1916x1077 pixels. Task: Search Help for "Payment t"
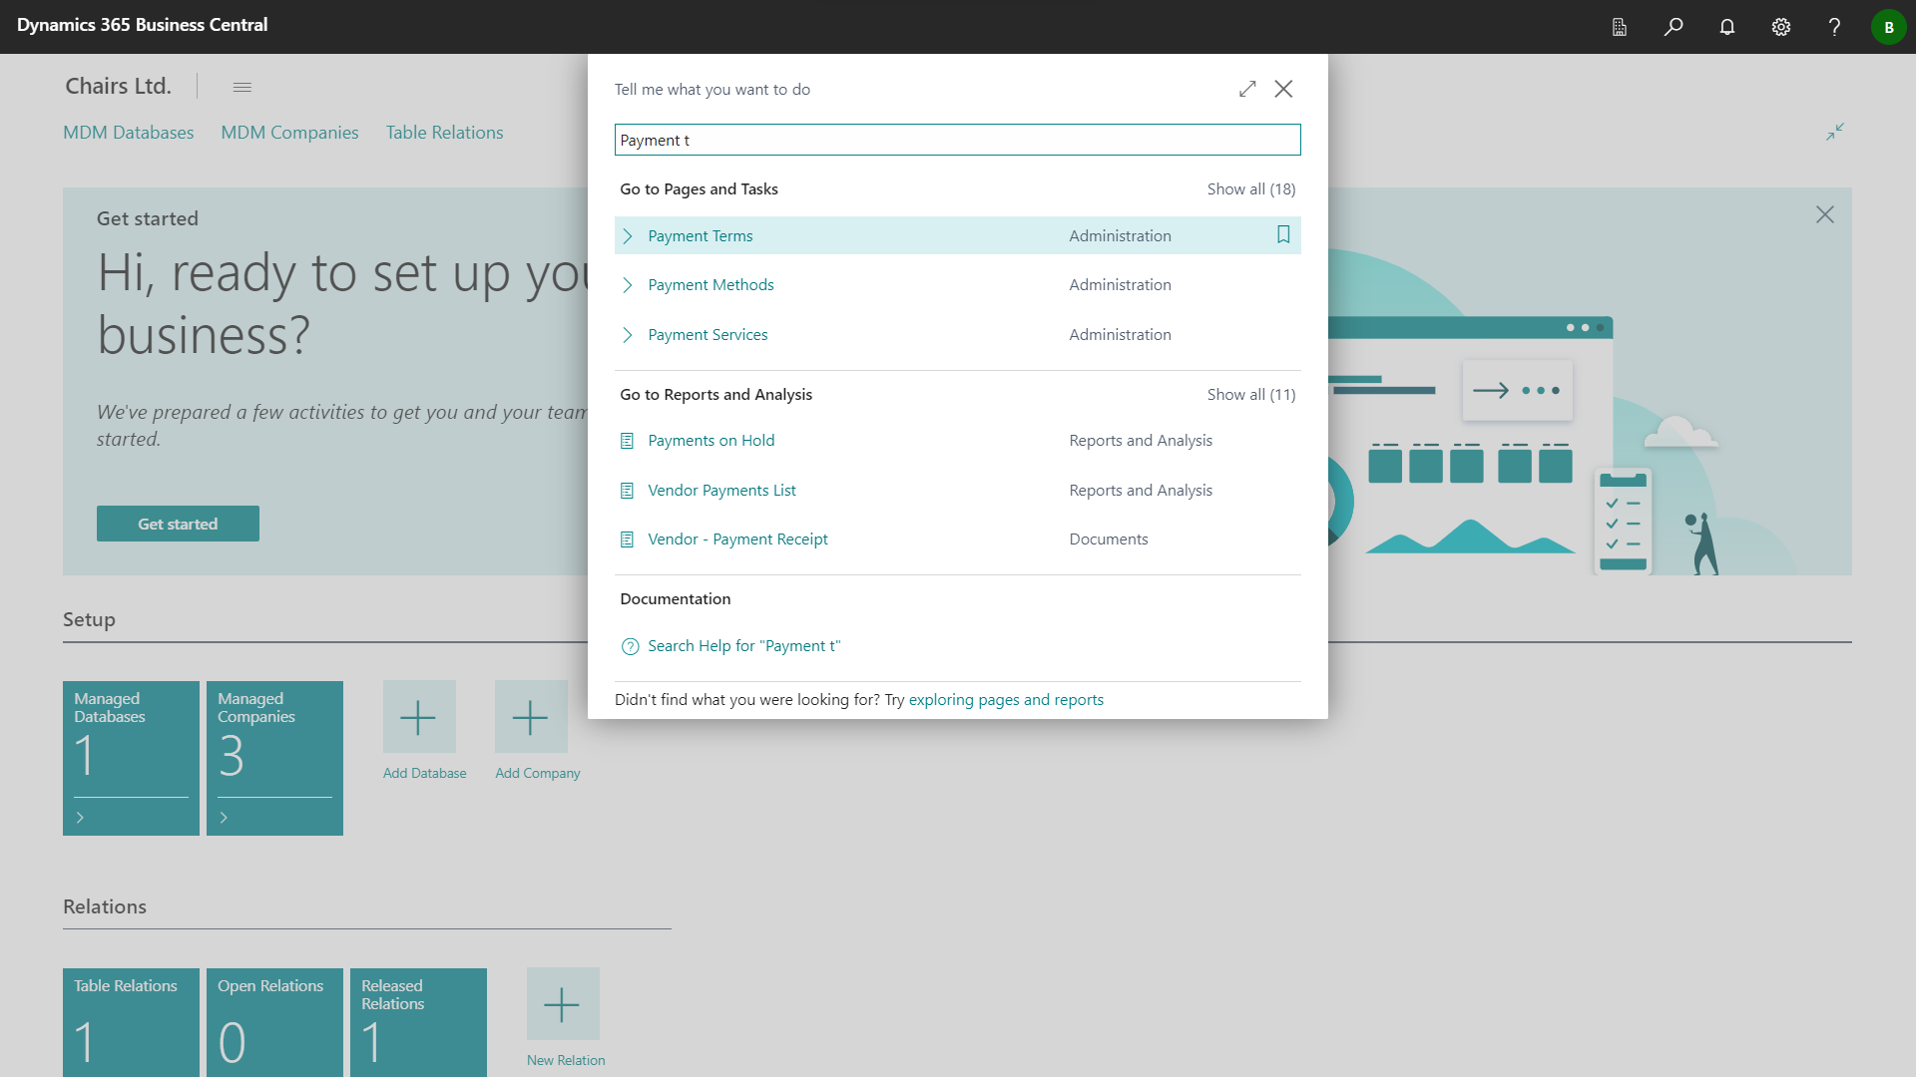tap(744, 646)
